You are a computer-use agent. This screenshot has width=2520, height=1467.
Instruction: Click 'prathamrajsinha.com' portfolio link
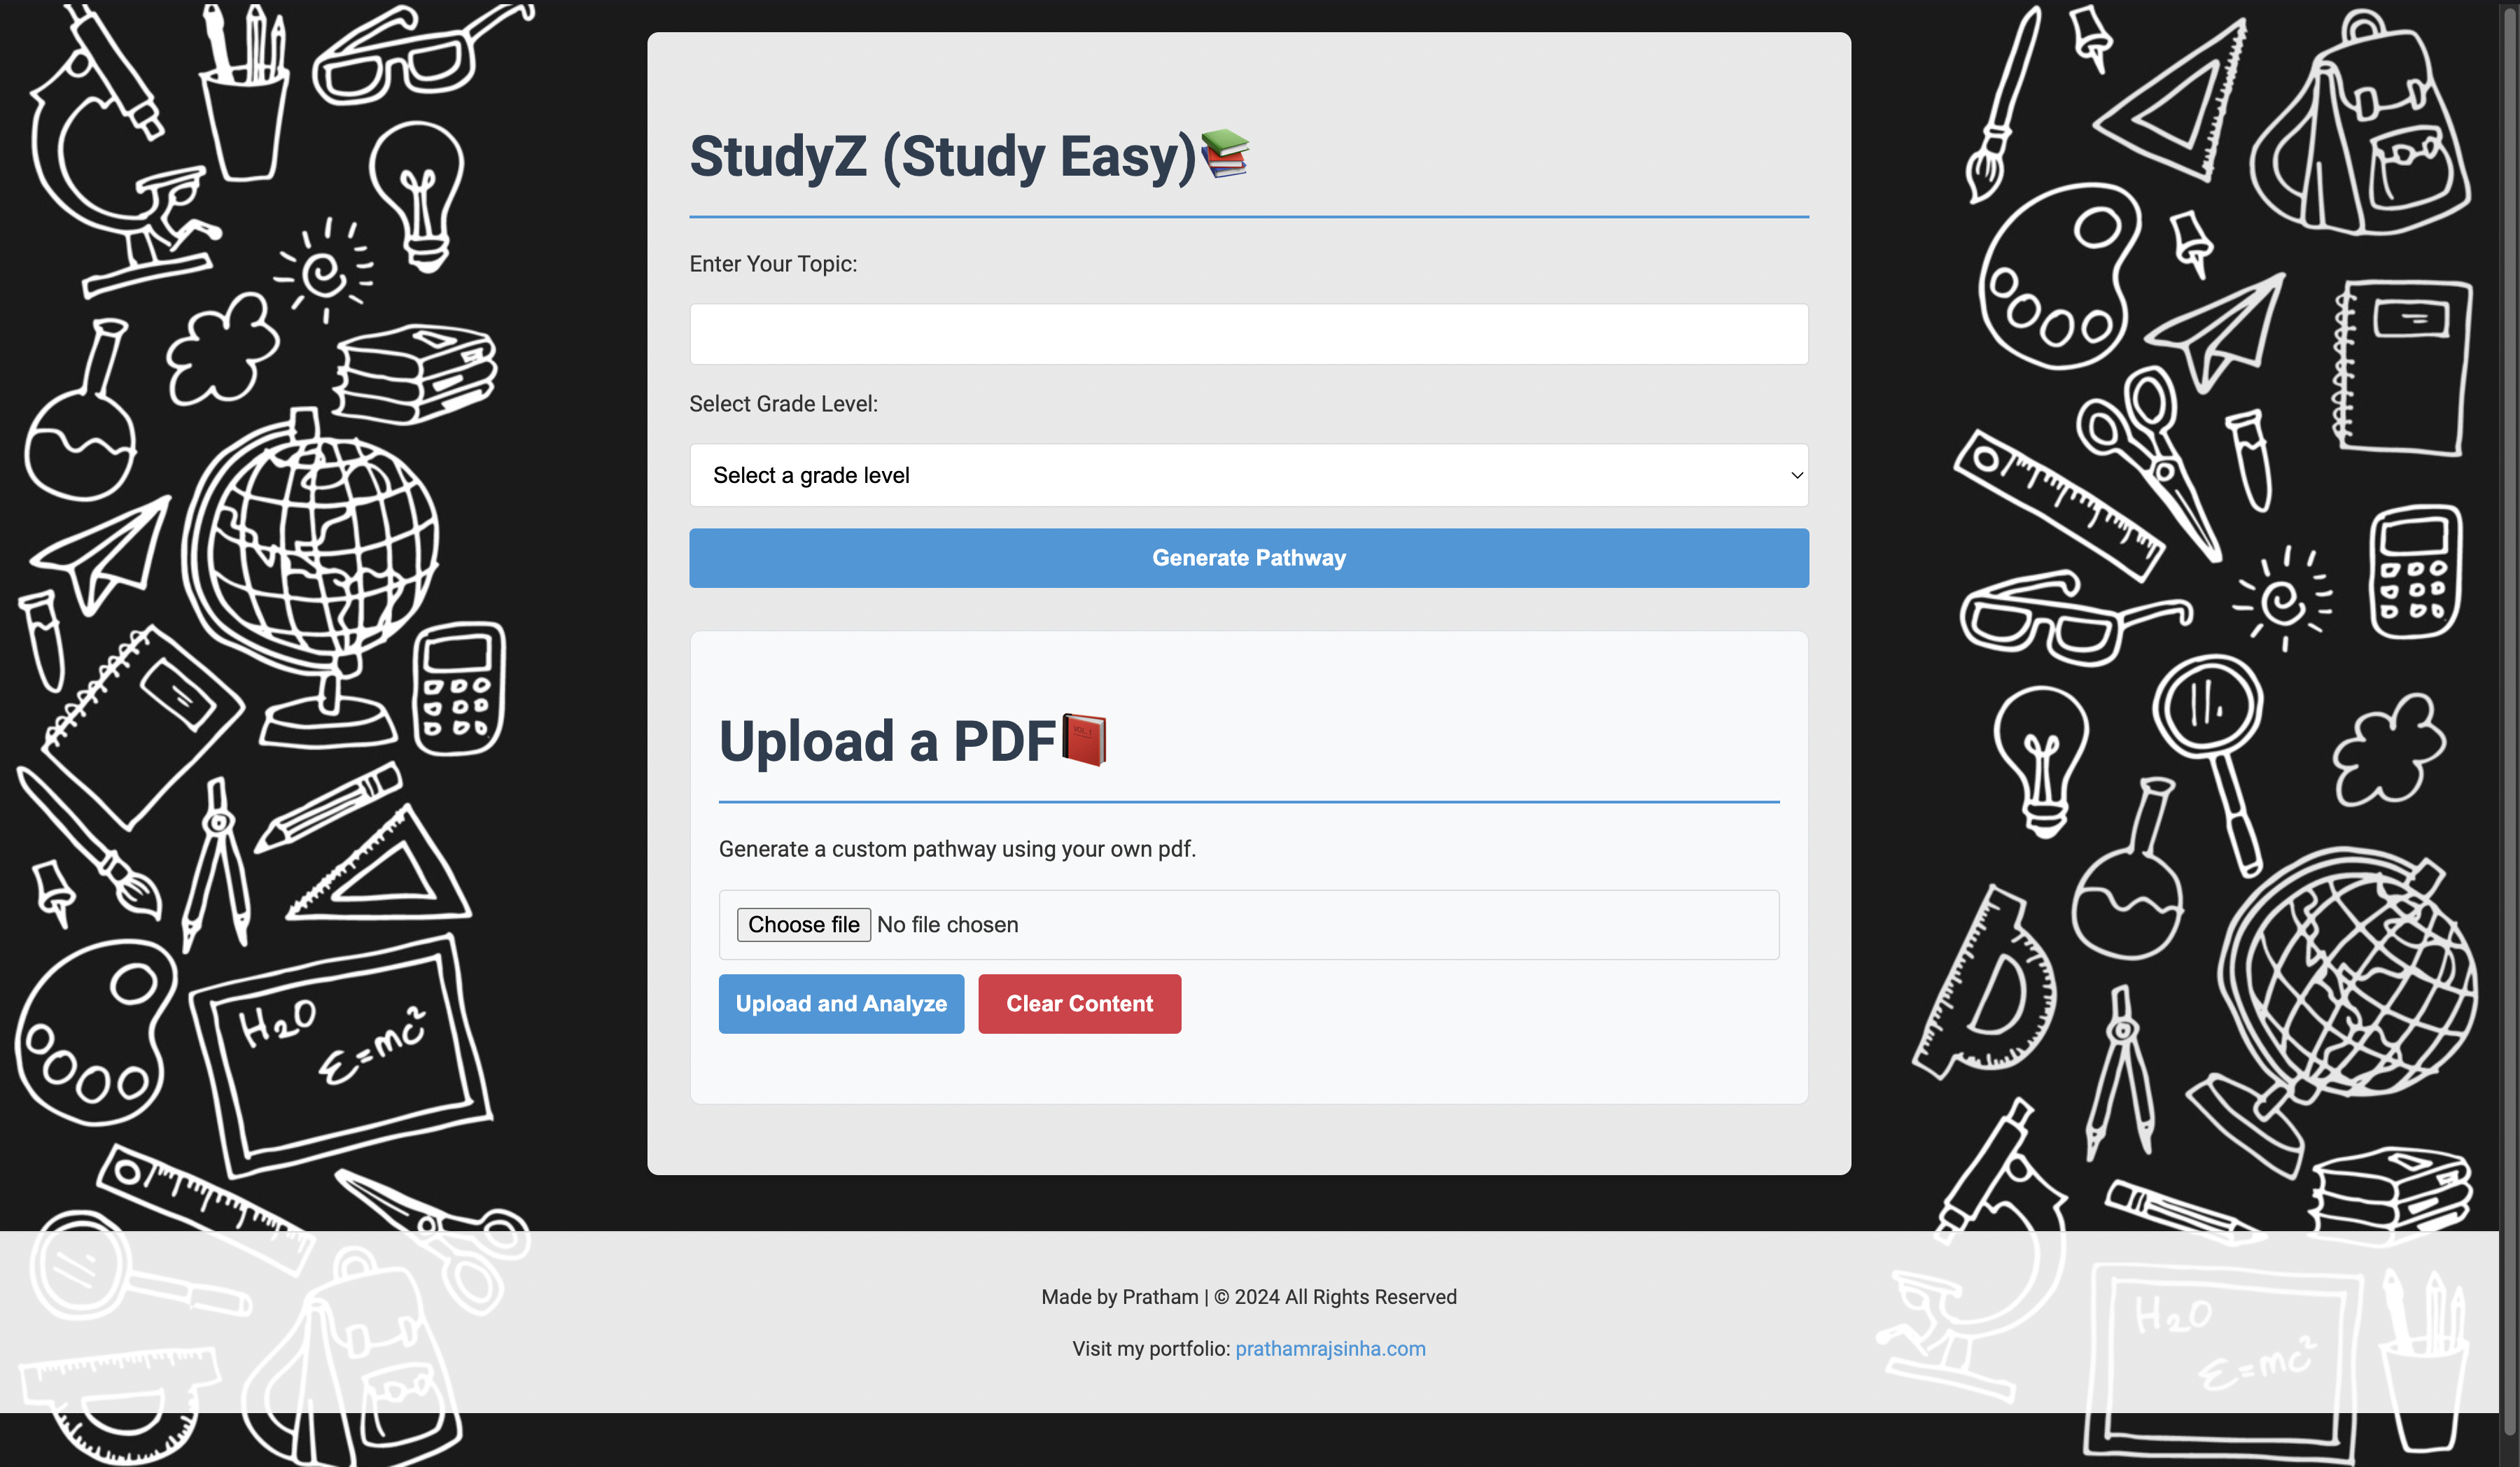pos(1329,1348)
